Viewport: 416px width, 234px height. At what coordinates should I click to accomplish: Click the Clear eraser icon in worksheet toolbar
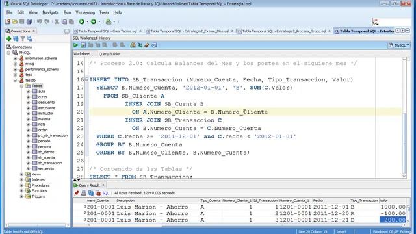[147, 45]
